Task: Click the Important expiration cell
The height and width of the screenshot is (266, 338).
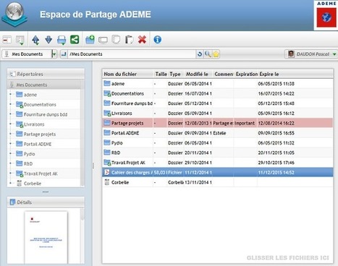Action: click(245, 123)
